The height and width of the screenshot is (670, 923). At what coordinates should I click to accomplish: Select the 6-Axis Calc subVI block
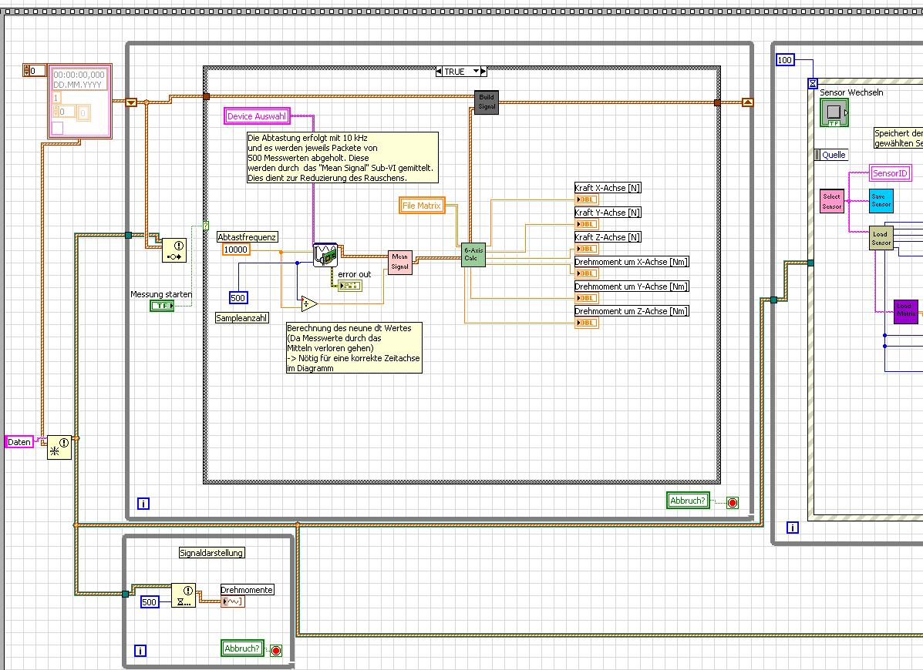[473, 254]
